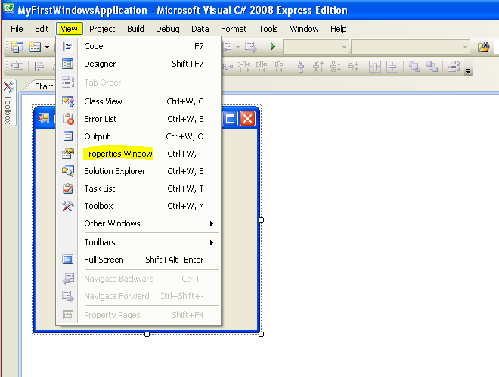Open the Tools menu

268,29
